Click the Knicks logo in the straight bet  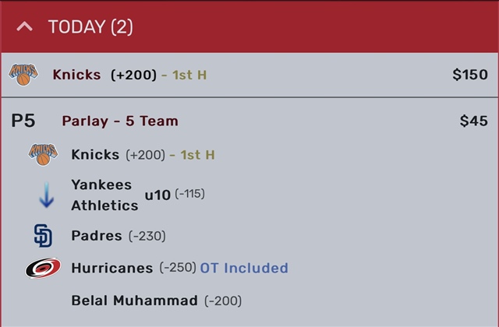pyautogui.click(x=23, y=75)
